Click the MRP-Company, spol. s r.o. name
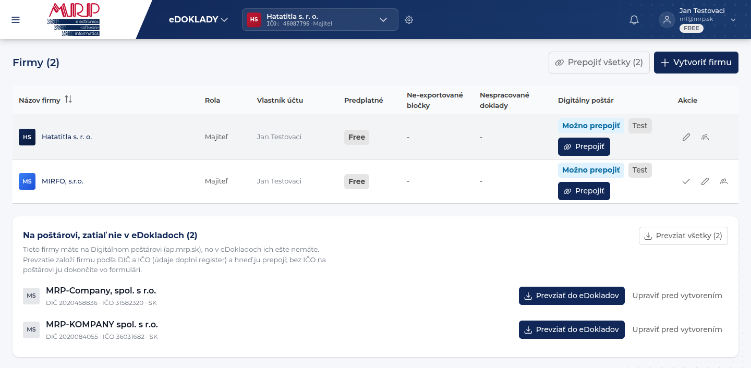 pos(101,291)
